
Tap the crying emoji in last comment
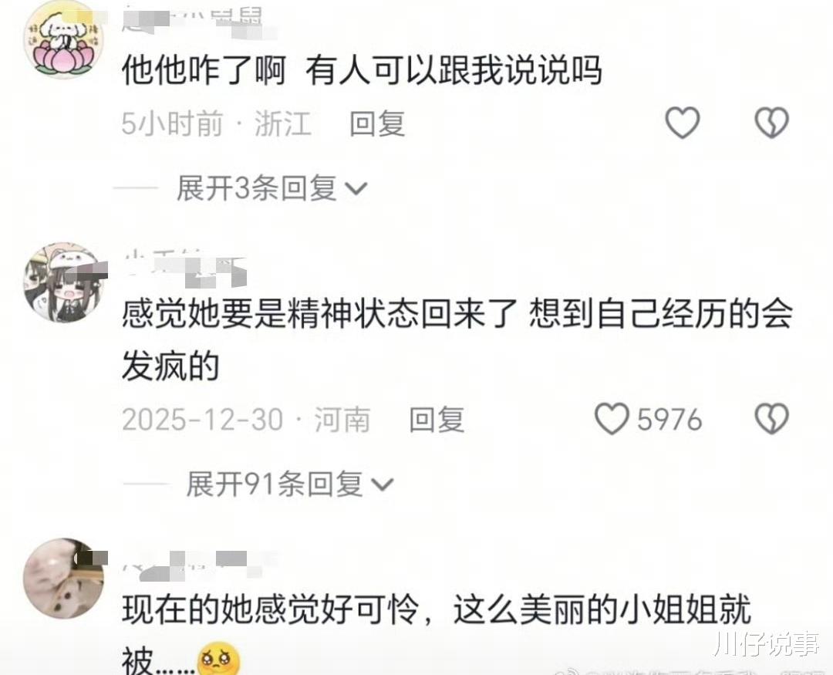218,660
